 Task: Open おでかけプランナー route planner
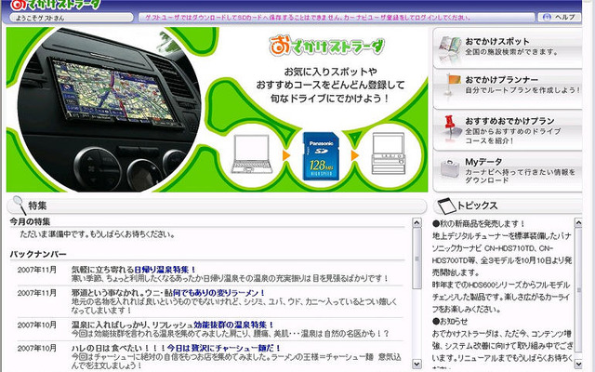tap(508, 89)
